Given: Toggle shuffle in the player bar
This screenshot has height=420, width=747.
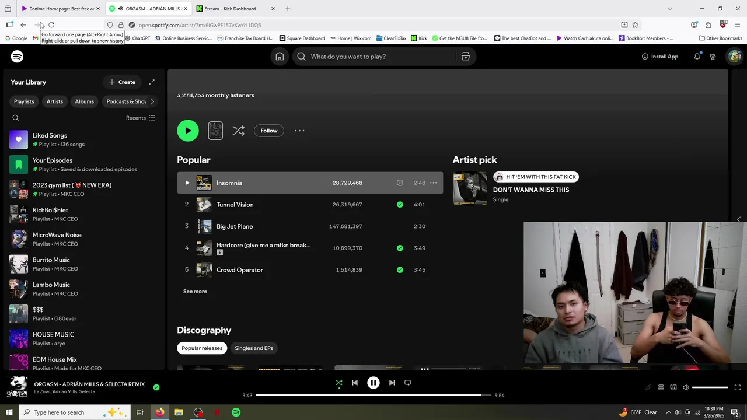Looking at the screenshot, I should click(339, 383).
